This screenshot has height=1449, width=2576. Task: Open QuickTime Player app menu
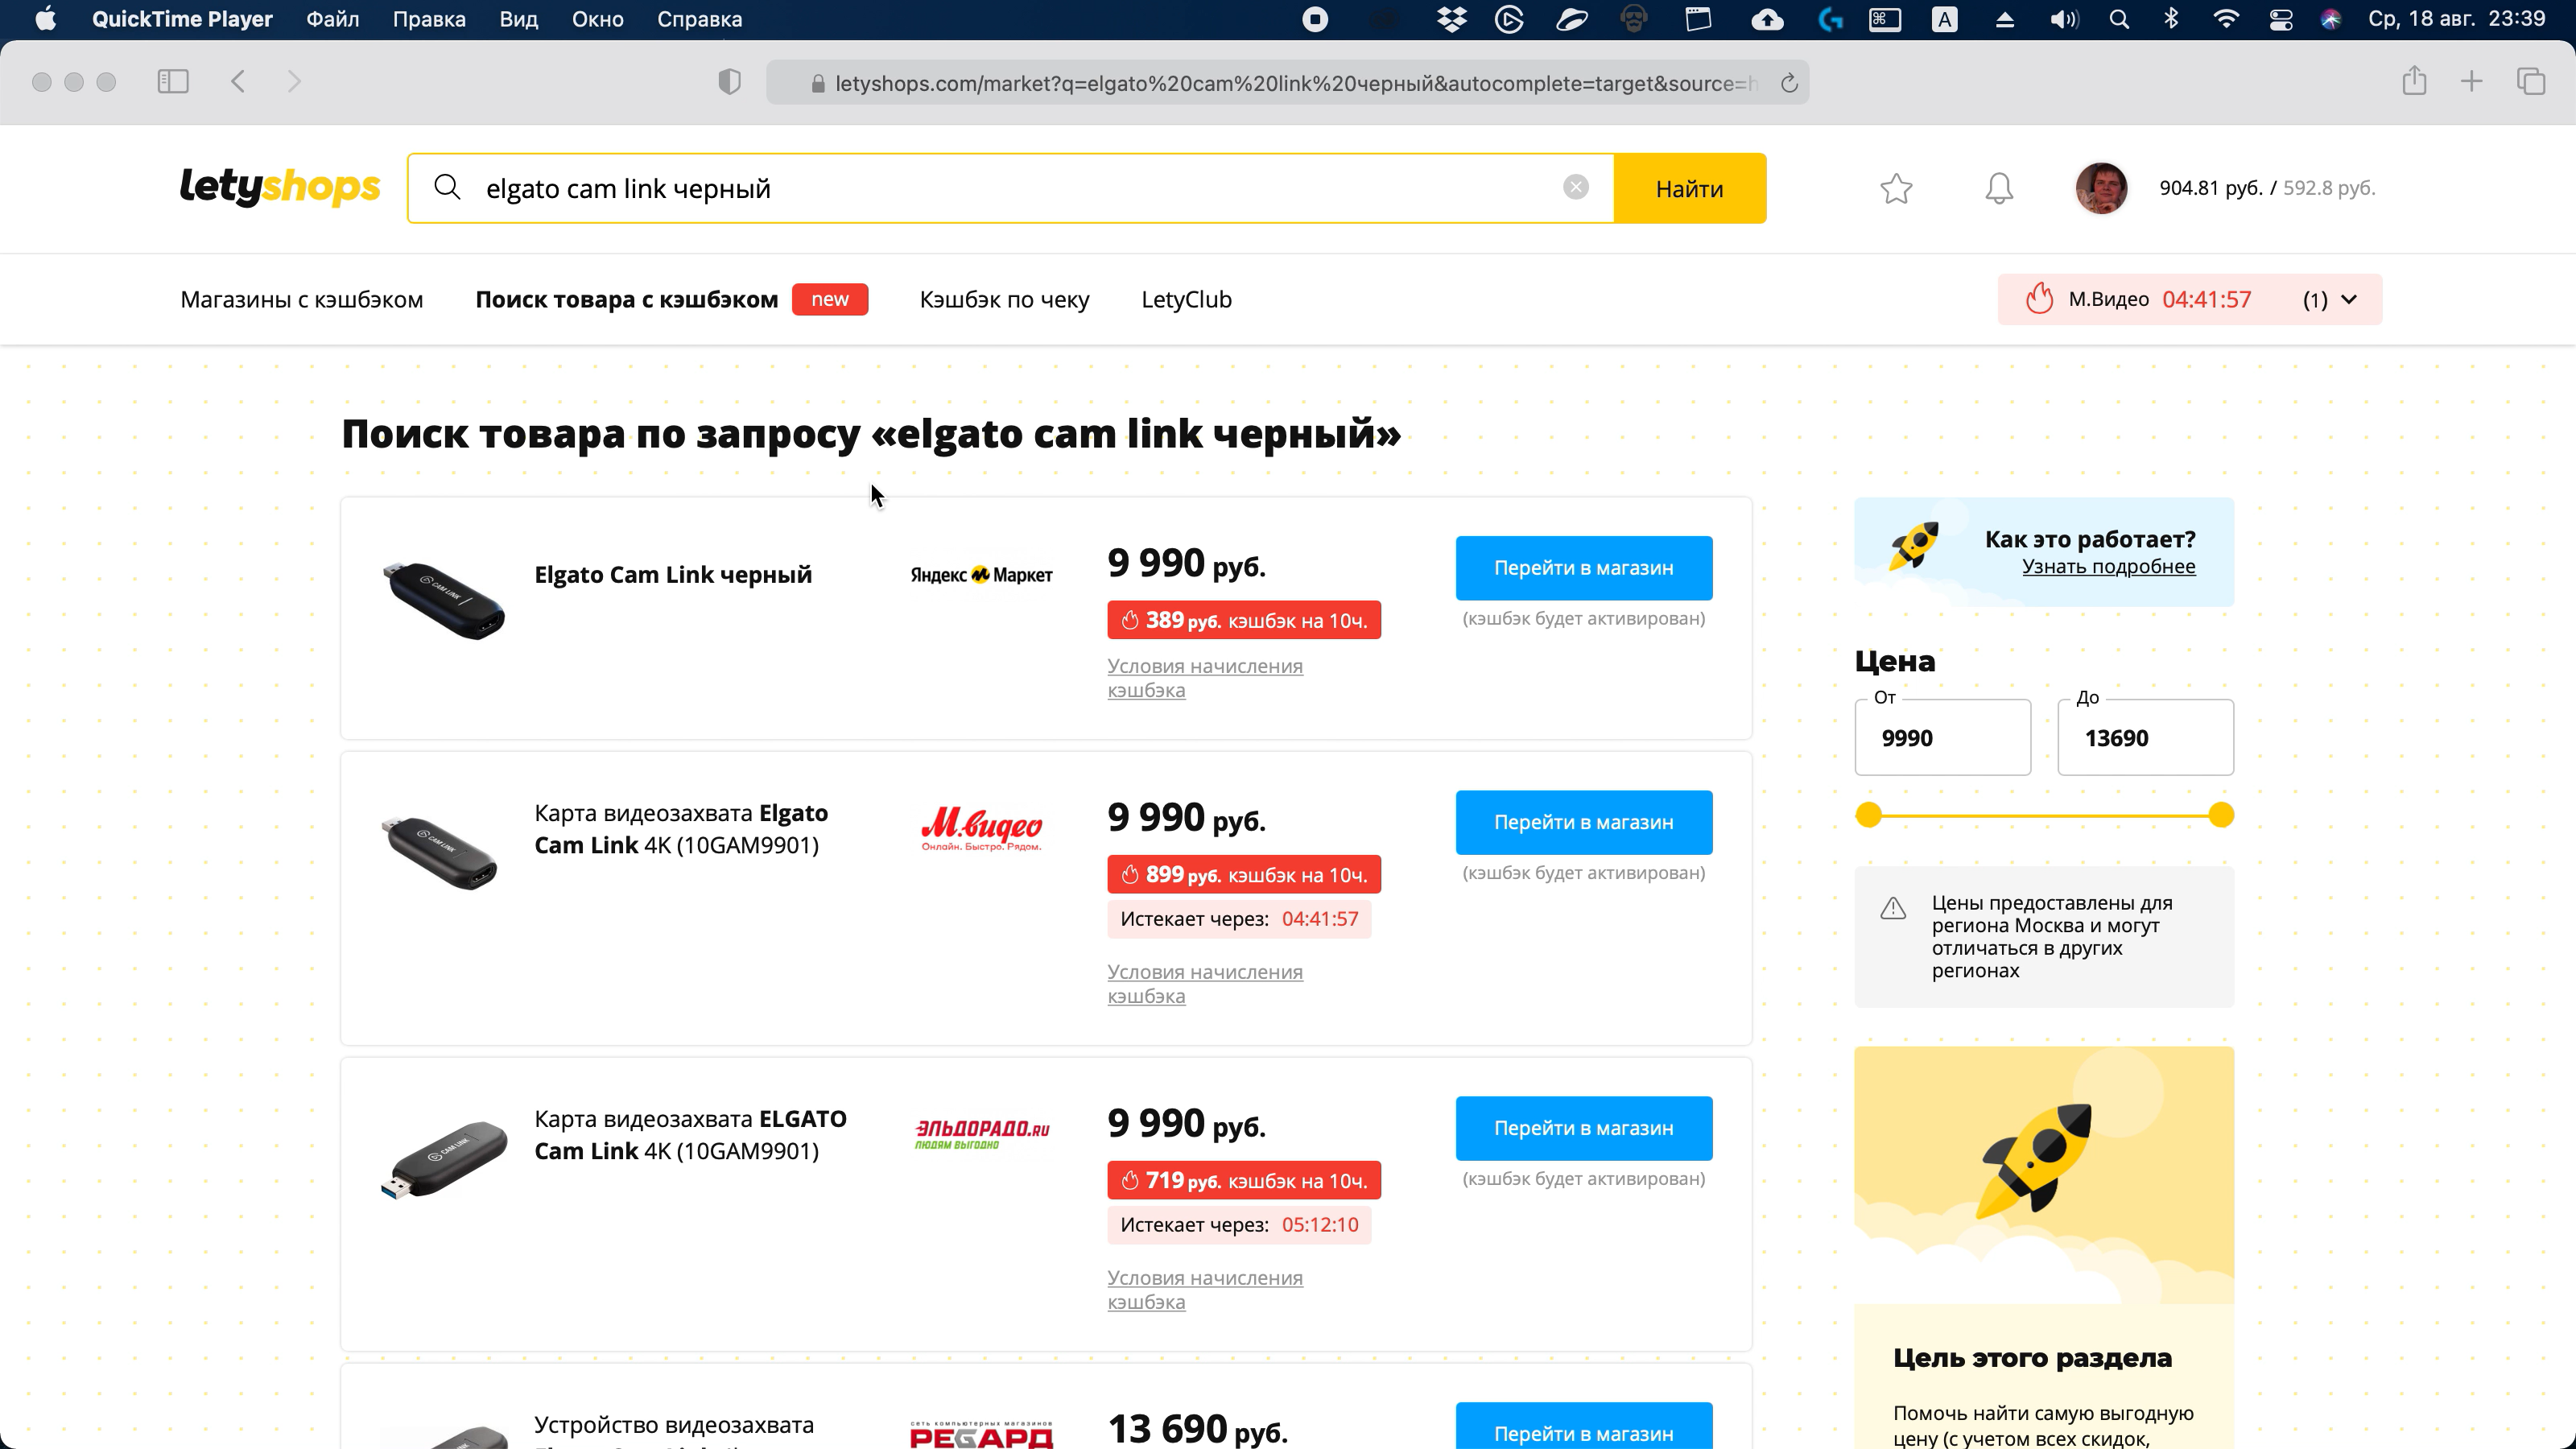tap(182, 19)
